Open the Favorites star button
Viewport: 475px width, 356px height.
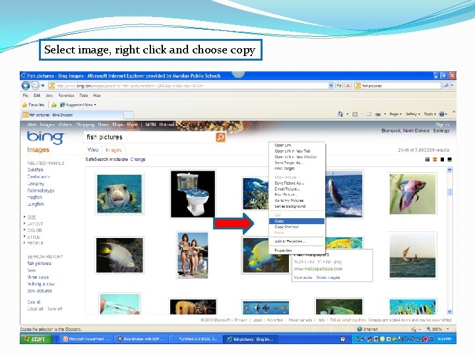[34, 105]
